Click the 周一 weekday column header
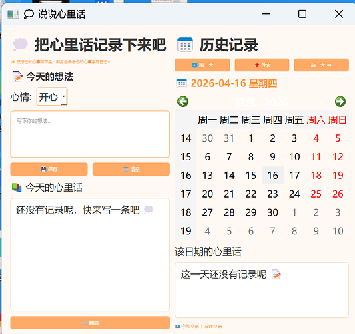This screenshot has width=355, height=334. coord(207,120)
